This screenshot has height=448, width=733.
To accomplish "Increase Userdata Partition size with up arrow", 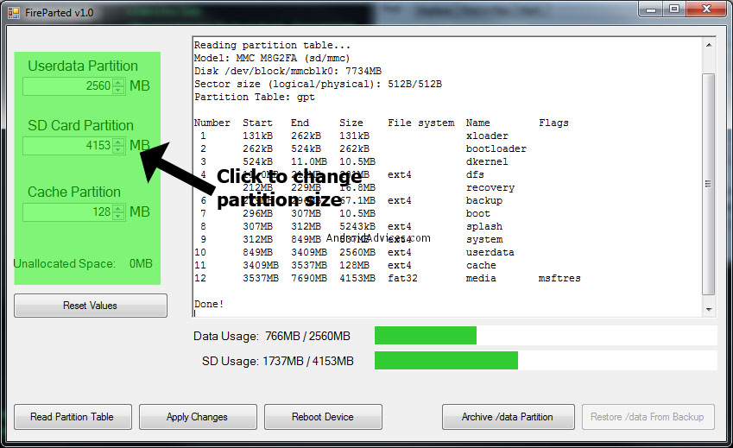I will (x=119, y=83).
